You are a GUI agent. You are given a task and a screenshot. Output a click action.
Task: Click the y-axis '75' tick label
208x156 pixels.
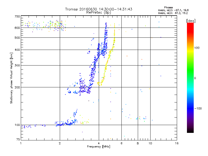pos(18,139)
